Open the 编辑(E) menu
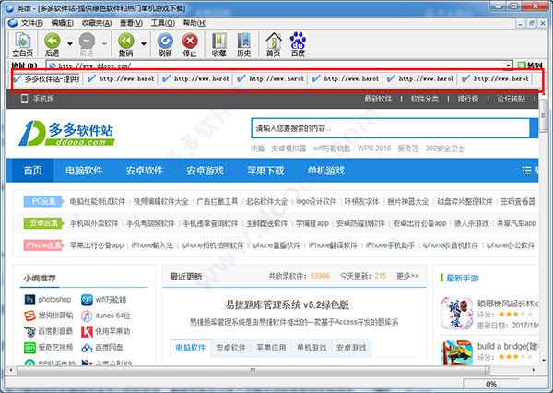 [62, 23]
